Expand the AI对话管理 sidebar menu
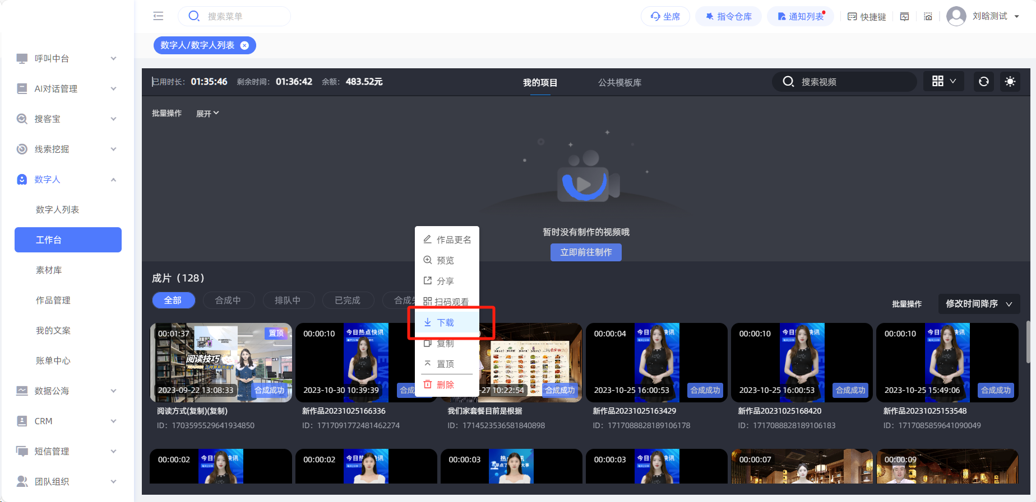Image resolution: width=1036 pixels, height=502 pixels. (x=68, y=88)
